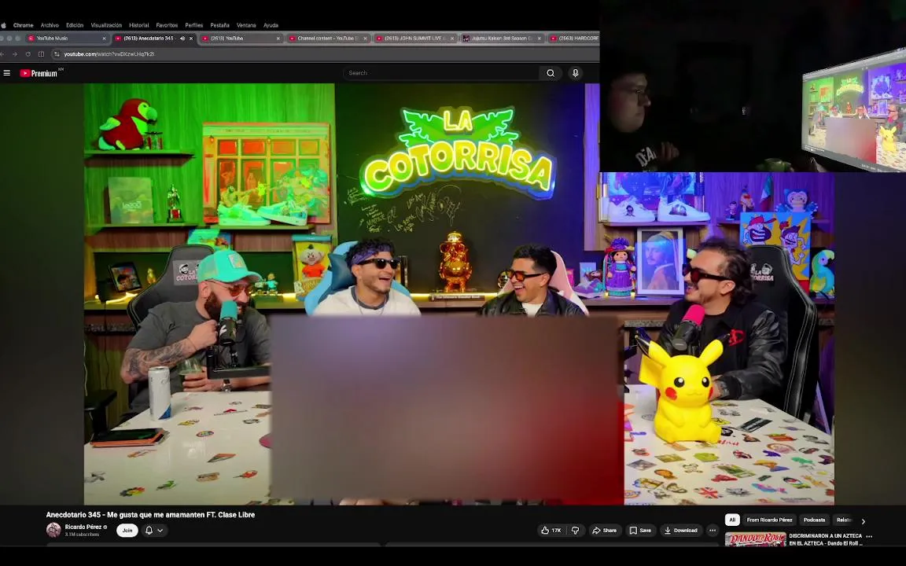Open the Historial menu
This screenshot has height=566, width=906.
138,25
